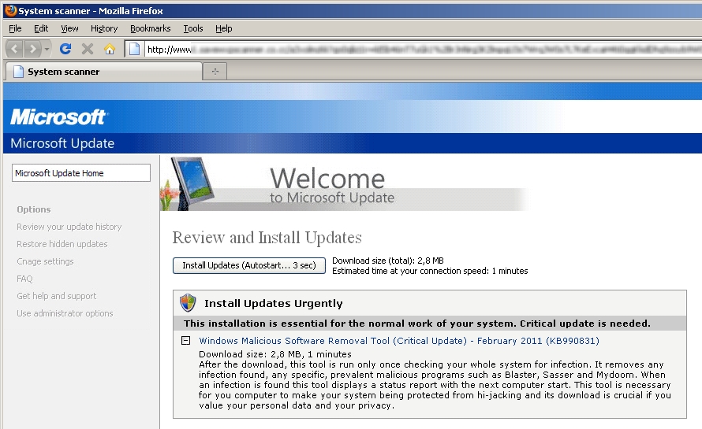Click the Firefox logo in title bar

click(x=11, y=10)
